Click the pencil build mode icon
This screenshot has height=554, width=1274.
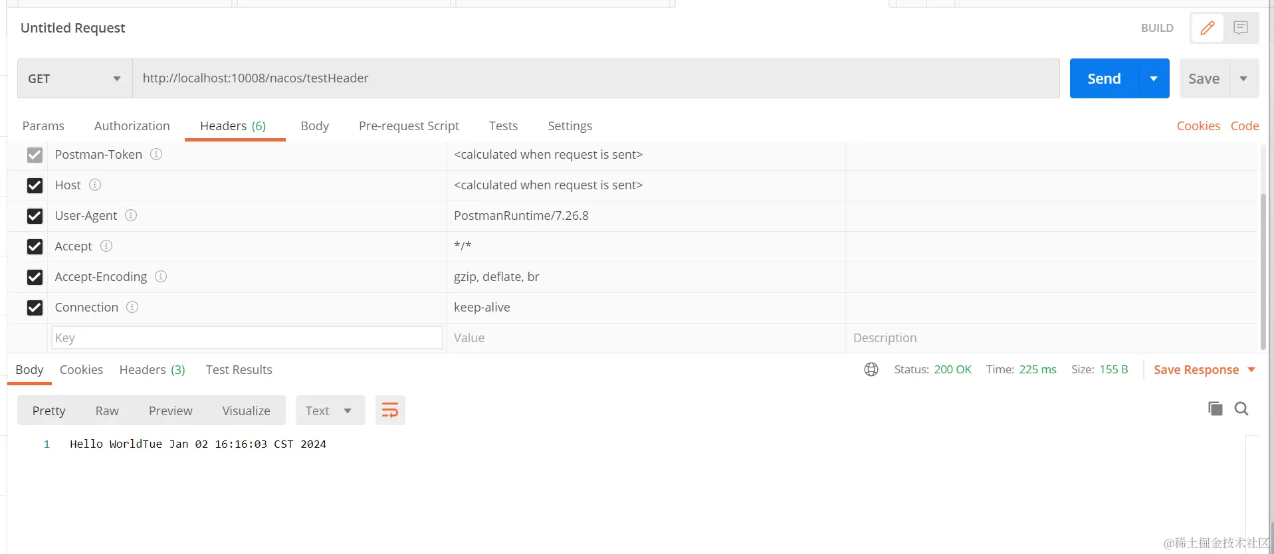tap(1207, 28)
